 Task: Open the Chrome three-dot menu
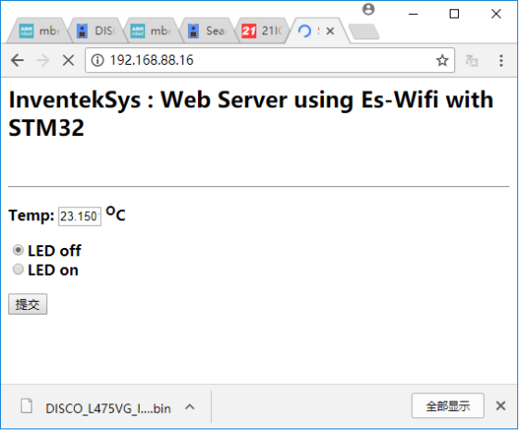pyautogui.click(x=501, y=61)
